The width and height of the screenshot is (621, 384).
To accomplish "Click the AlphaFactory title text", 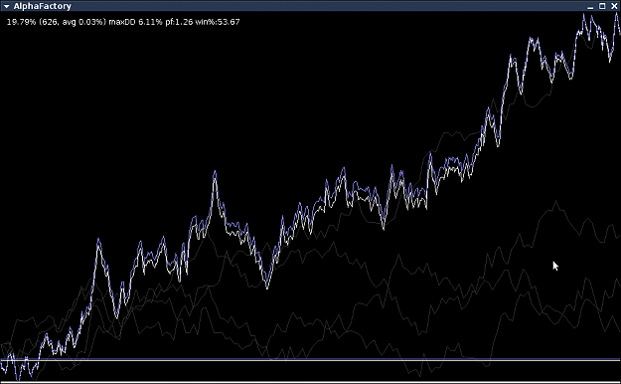I will tap(43, 6).
